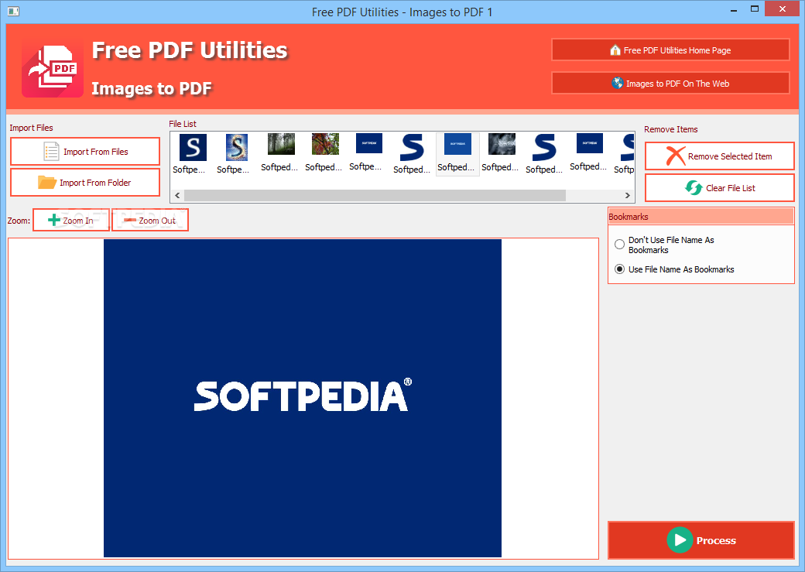Maximize the Free PDF Utilities window
This screenshot has width=805, height=572.
coord(755,9)
